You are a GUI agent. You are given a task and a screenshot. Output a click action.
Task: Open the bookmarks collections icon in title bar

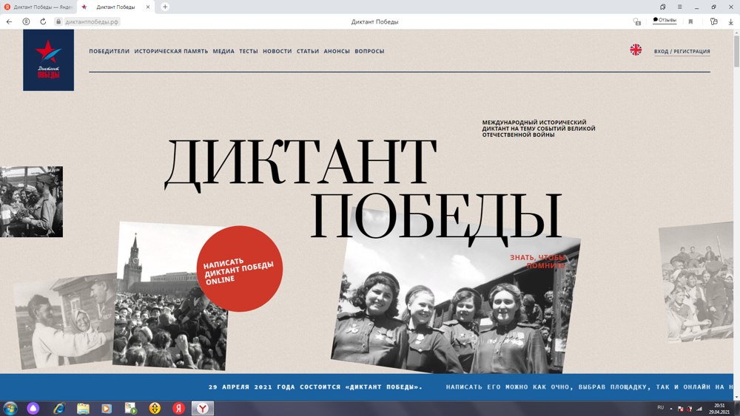[x=662, y=7]
